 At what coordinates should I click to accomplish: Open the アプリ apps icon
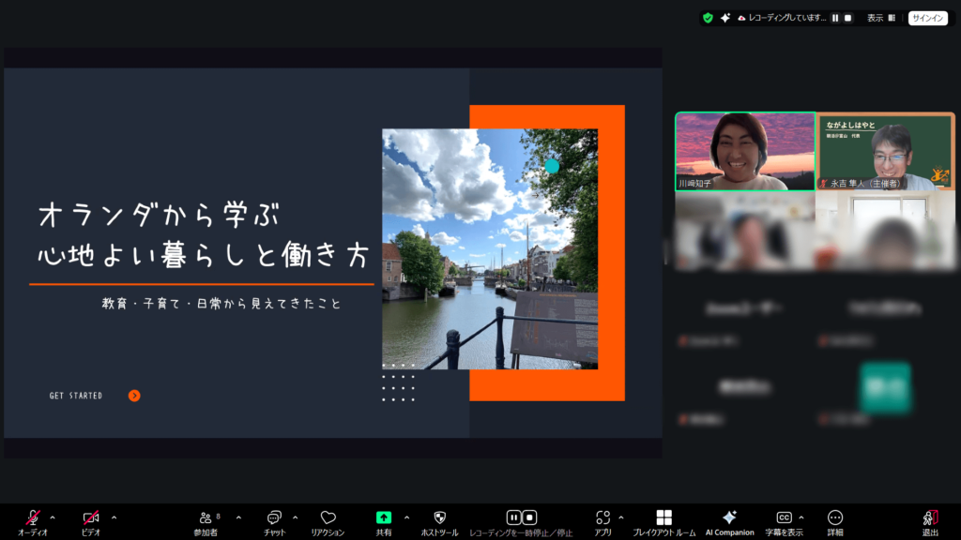click(603, 518)
